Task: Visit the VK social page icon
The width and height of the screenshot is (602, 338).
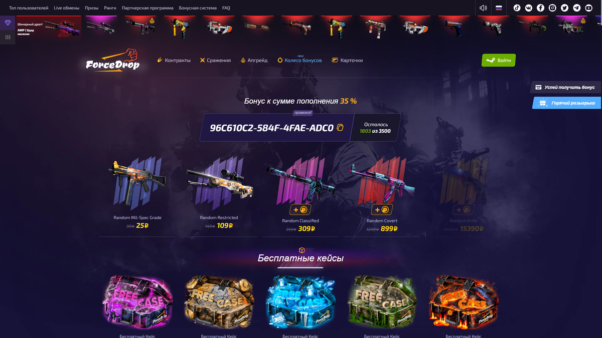Action: pos(529,8)
